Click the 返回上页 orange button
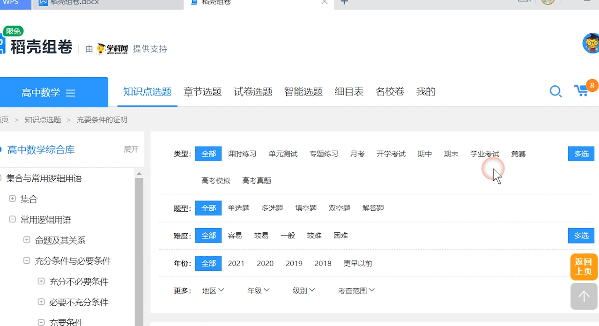Image resolution: width=599 pixels, height=326 pixels. point(584,267)
